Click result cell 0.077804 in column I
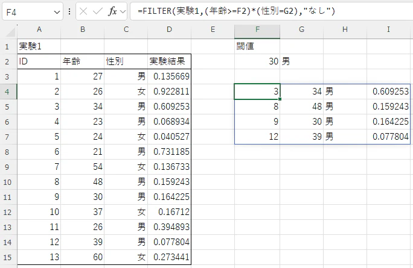Screen dimensions: 413x268 pyautogui.click(x=388, y=137)
